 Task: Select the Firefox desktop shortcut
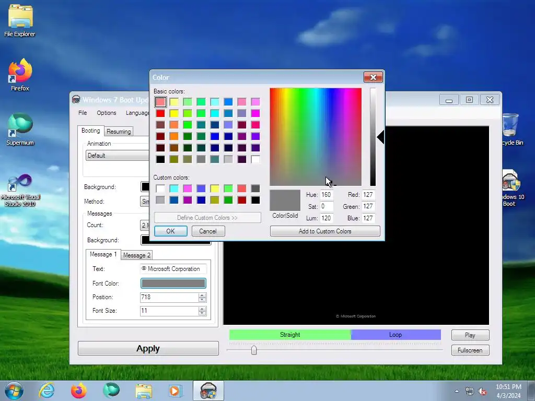[20, 74]
